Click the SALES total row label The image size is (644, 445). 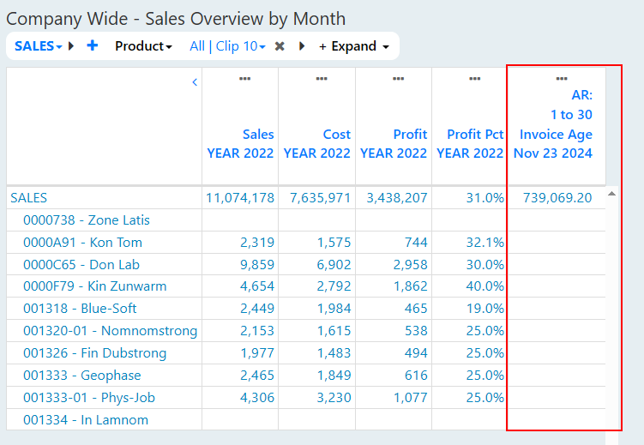click(29, 198)
